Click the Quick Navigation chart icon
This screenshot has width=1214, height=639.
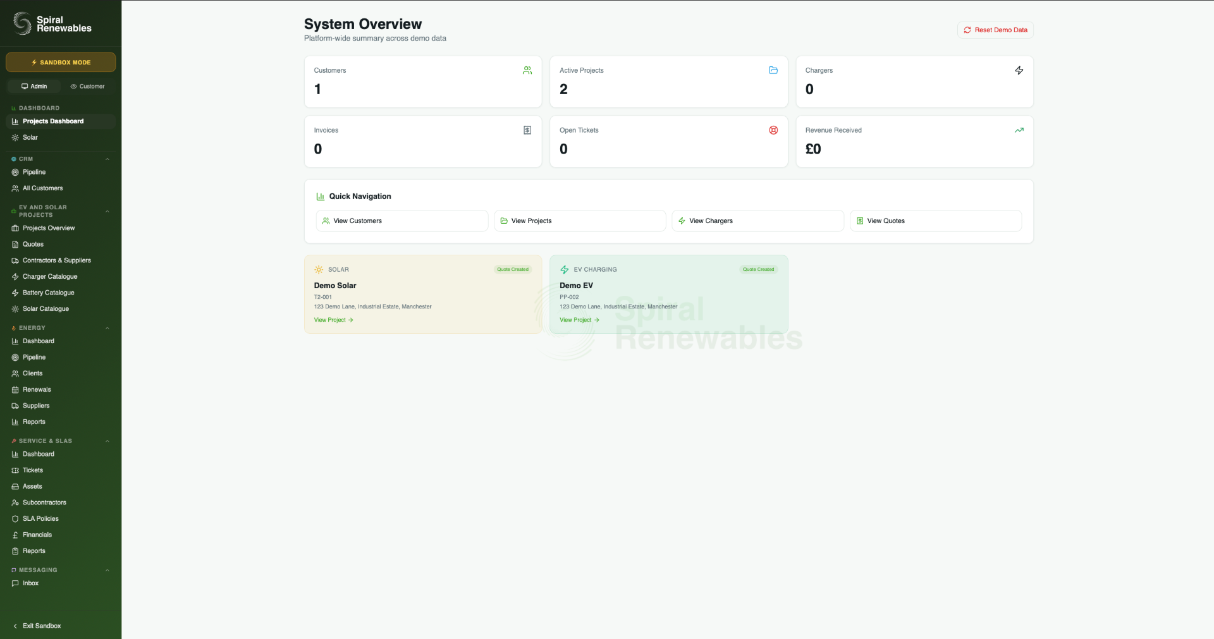321,197
